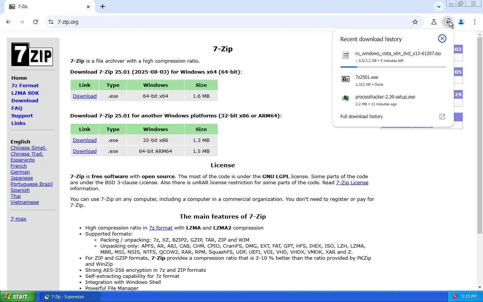Click the License section heading
Screen dimensions: 483x302
pos(223,165)
